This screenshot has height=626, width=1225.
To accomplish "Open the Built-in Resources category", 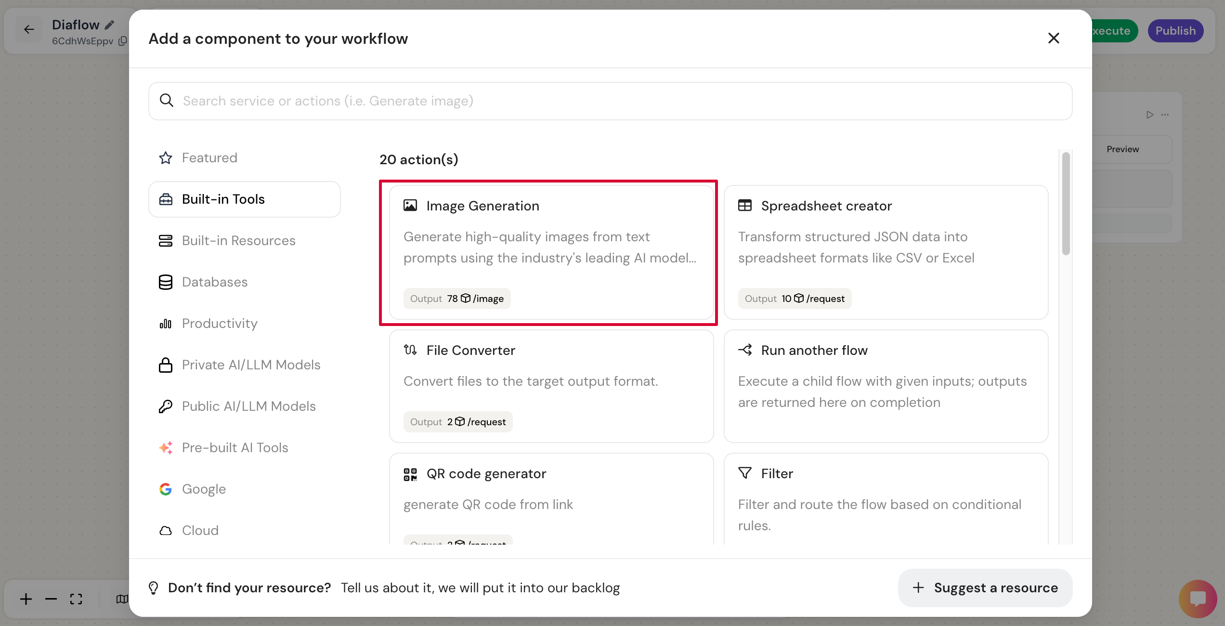I will pos(238,241).
